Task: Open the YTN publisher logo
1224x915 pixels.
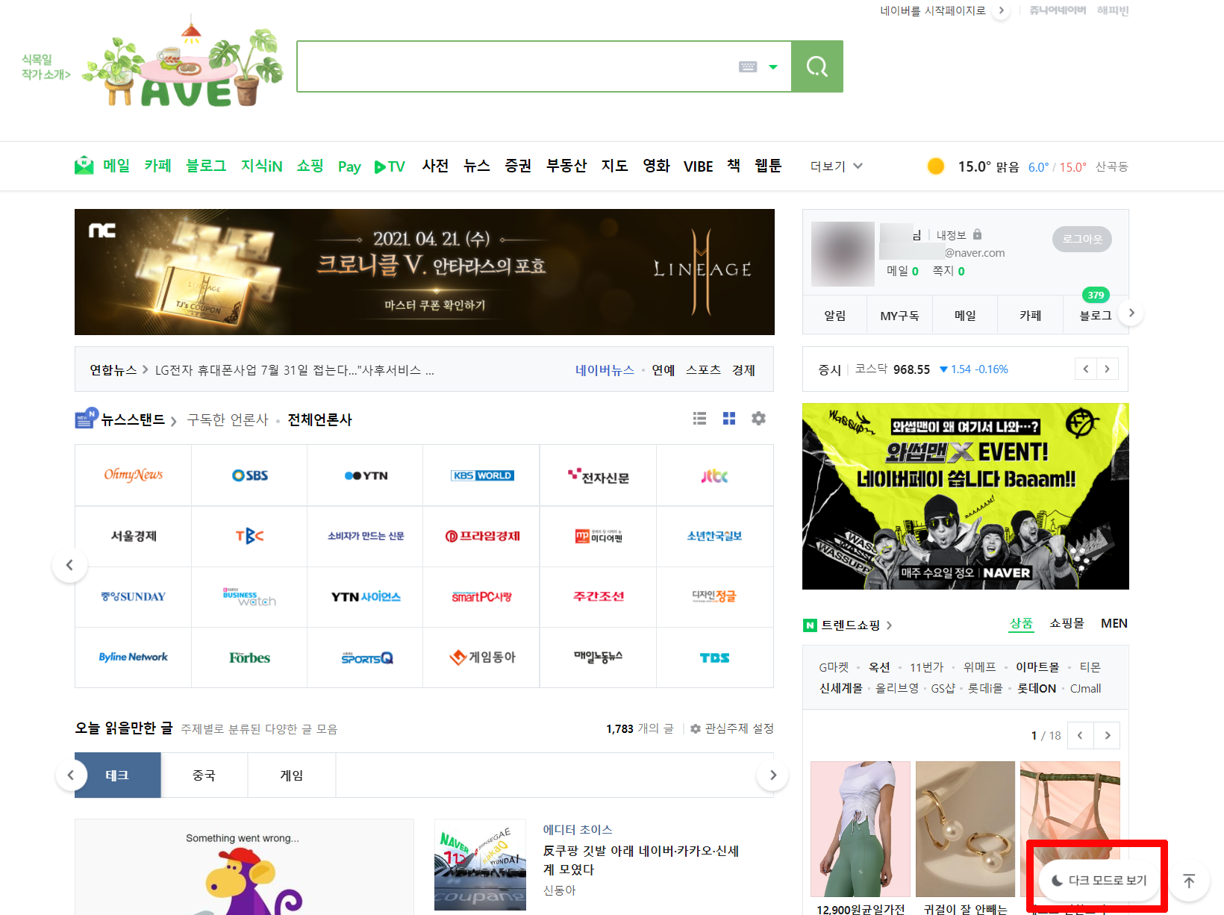Action: coord(366,475)
